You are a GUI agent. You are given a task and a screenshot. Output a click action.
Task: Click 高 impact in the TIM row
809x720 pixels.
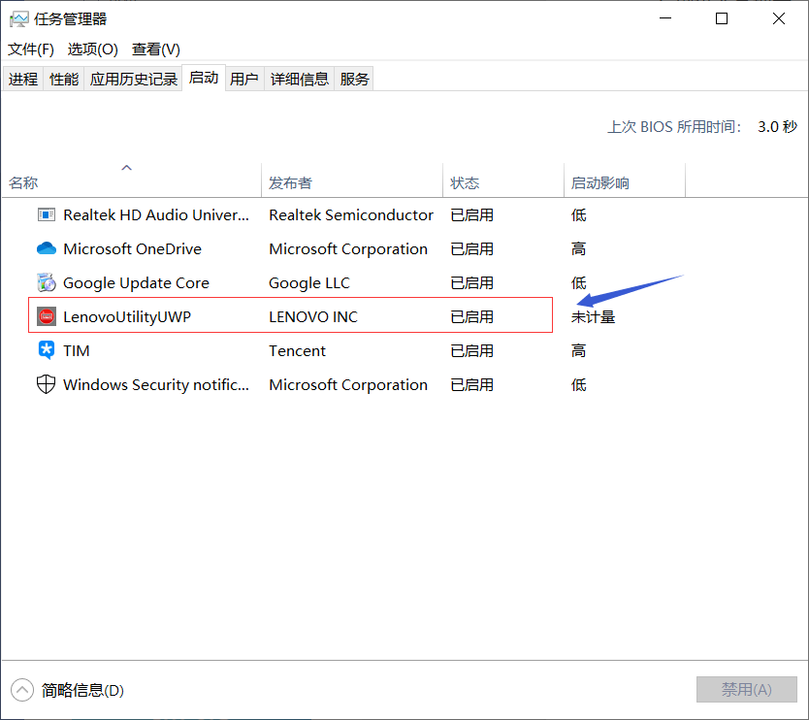578,350
